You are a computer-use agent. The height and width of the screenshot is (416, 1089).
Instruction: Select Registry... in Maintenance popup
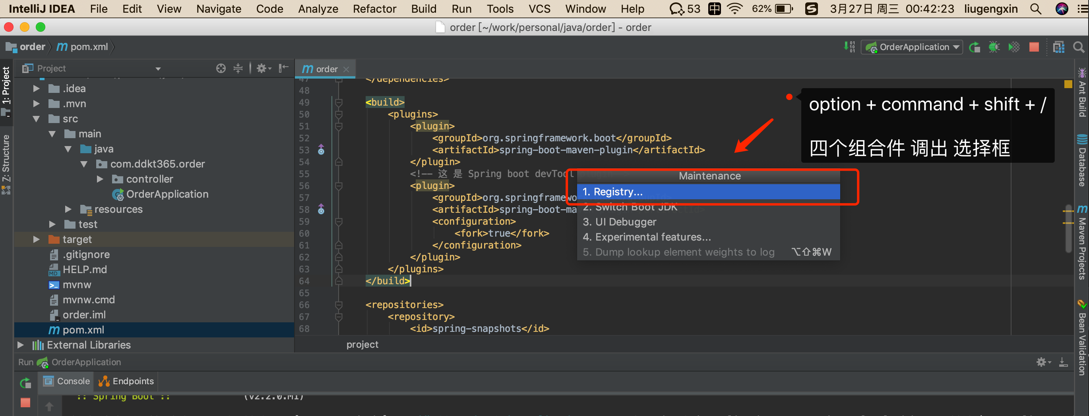point(709,192)
